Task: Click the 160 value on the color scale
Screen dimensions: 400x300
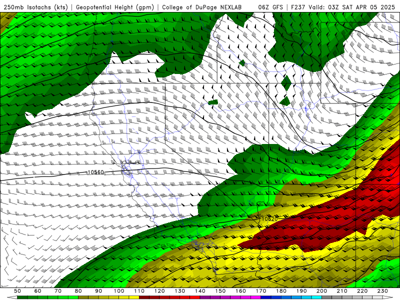Action: [x=240, y=291]
